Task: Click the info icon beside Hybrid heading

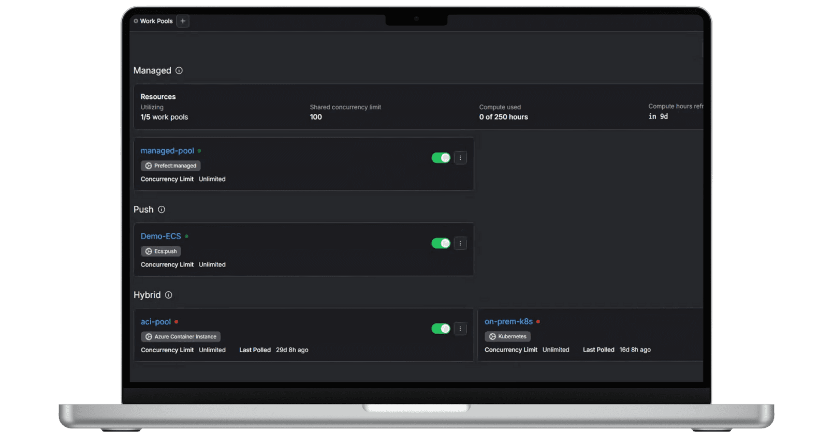Action: pos(168,295)
